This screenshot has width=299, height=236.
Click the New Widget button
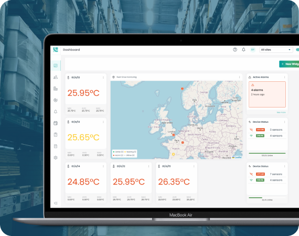(x=289, y=64)
